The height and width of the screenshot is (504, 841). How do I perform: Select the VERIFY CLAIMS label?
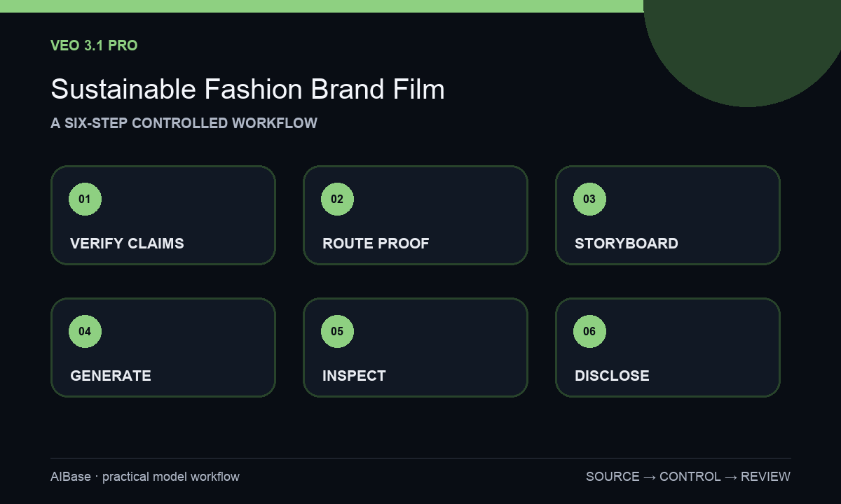127,244
